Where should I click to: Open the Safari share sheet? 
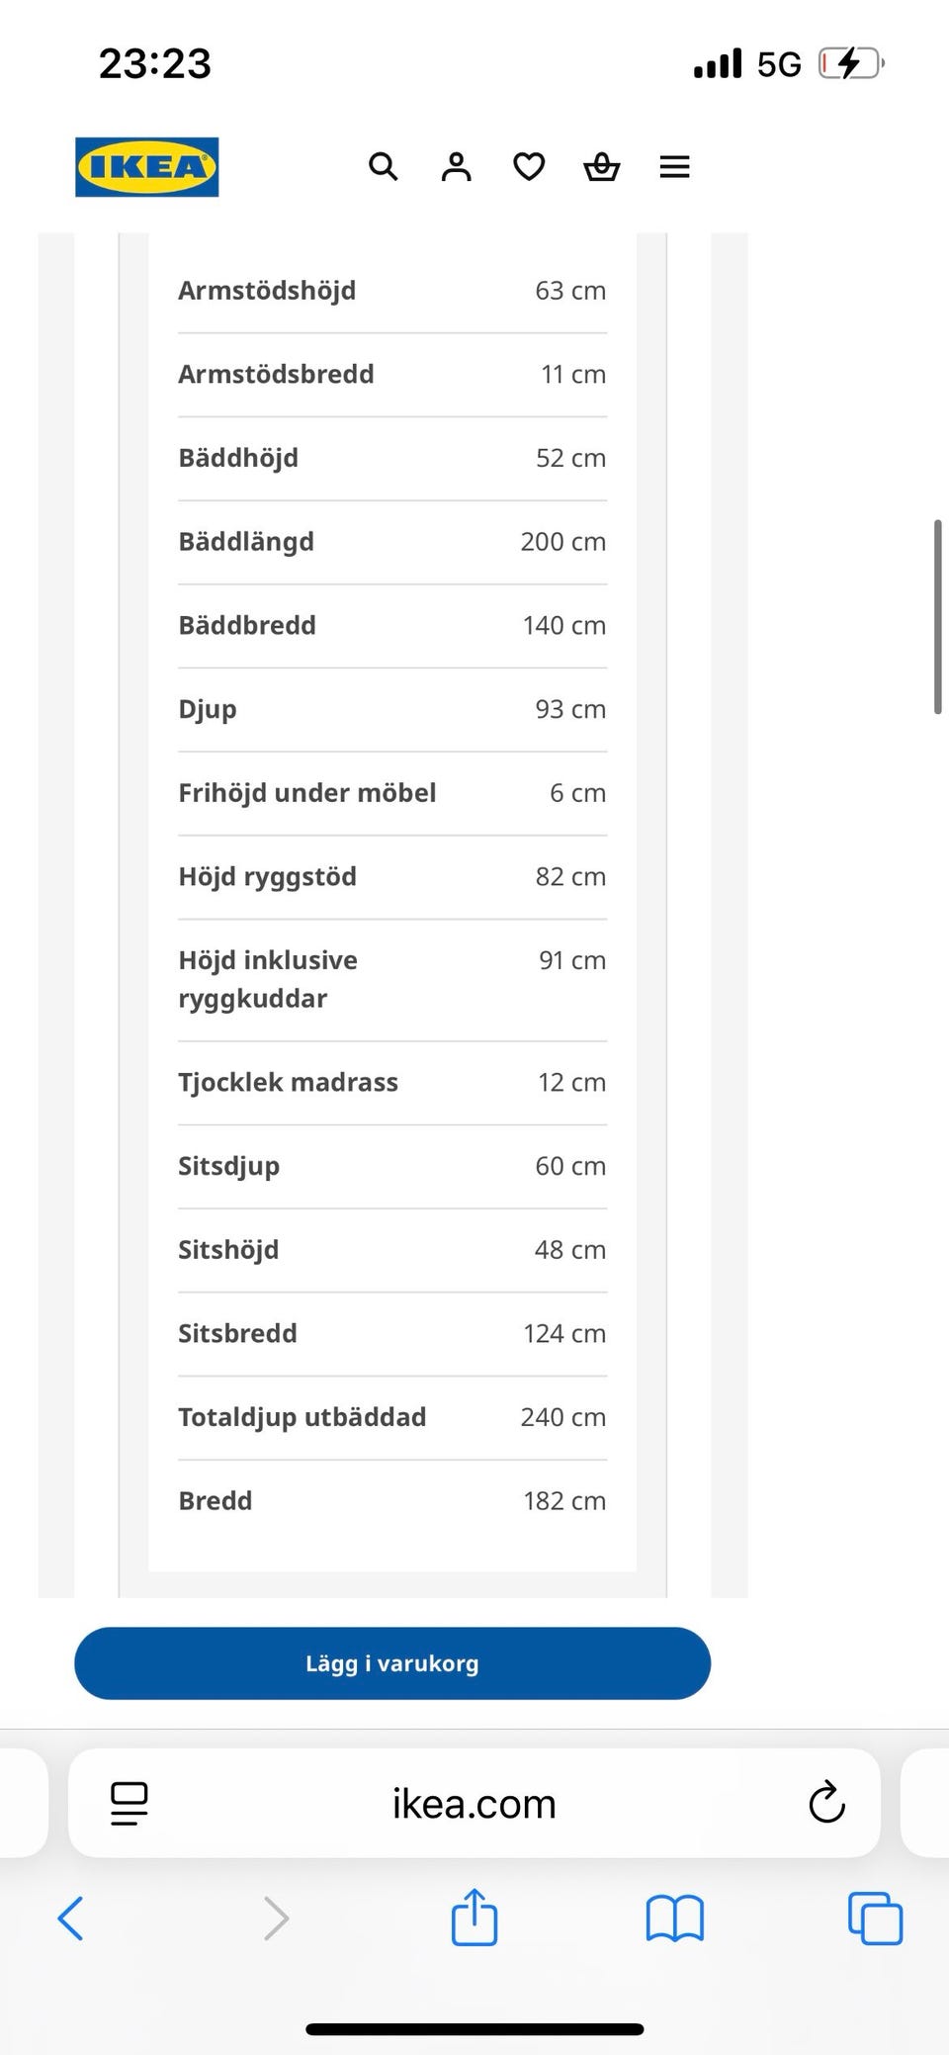474,1917
